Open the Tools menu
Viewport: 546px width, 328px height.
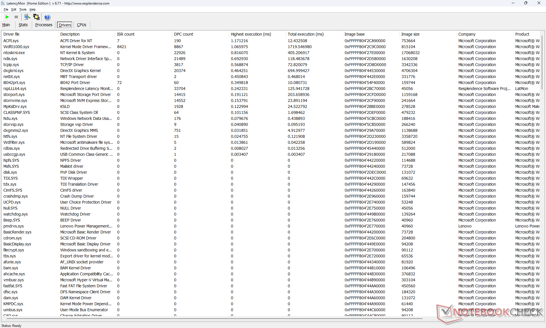point(23,9)
